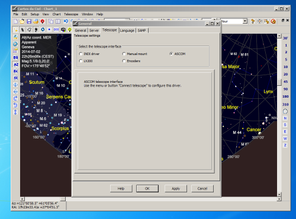Click the horizontal scrollbar left arrow
This screenshot has height=219, width=296.
(x=22, y=199)
